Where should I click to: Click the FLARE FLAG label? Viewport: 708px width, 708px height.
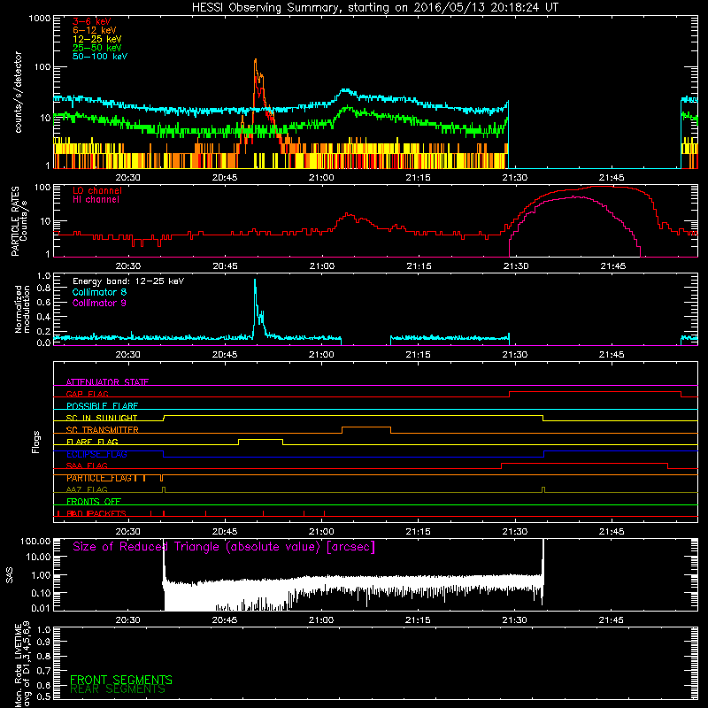coord(92,442)
